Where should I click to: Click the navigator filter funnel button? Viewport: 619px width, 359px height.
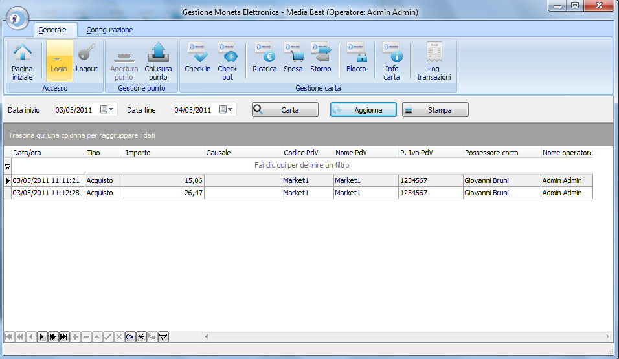pos(163,337)
